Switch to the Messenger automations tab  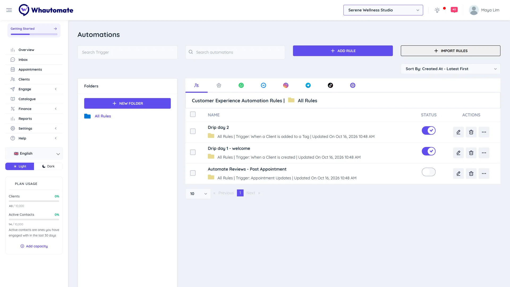(263, 85)
